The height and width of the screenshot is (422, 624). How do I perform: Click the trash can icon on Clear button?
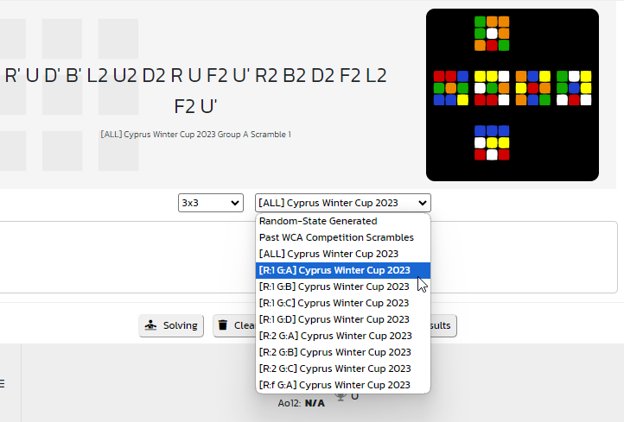coord(223,325)
